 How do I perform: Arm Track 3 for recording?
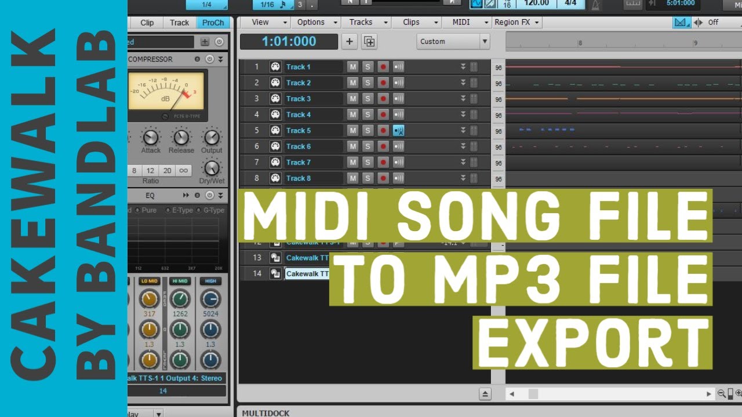383,98
